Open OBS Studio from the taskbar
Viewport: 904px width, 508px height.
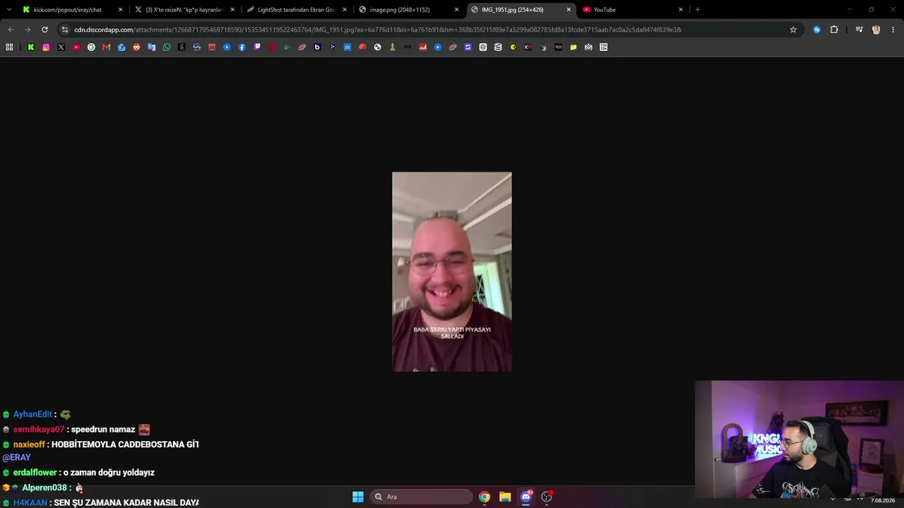point(546,497)
